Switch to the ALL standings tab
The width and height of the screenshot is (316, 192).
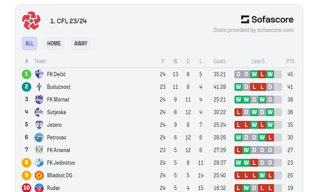(29, 43)
